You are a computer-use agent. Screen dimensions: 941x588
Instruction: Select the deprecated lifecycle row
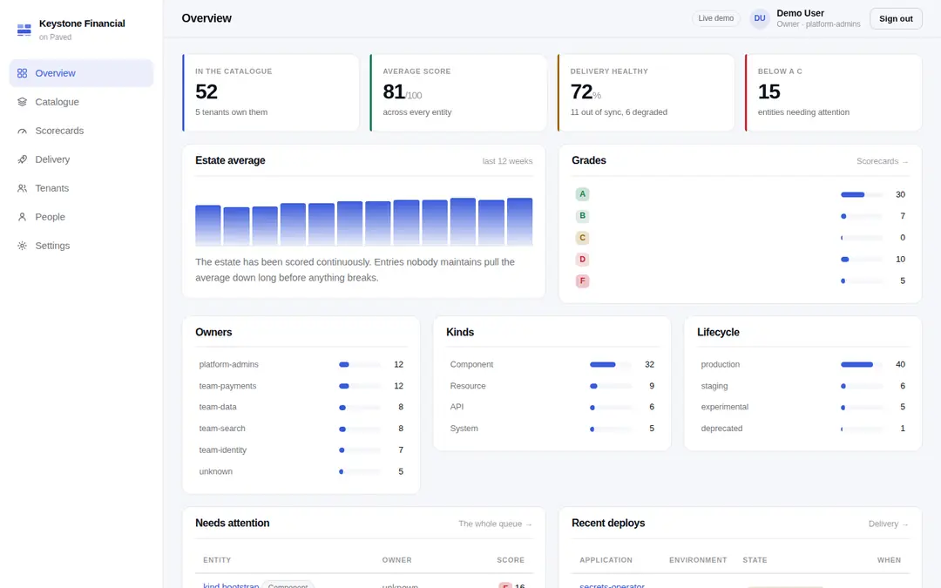pos(803,429)
